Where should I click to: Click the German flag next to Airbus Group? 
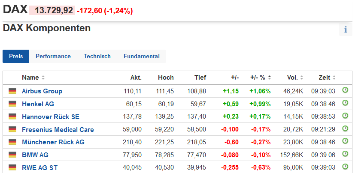pos(12,91)
